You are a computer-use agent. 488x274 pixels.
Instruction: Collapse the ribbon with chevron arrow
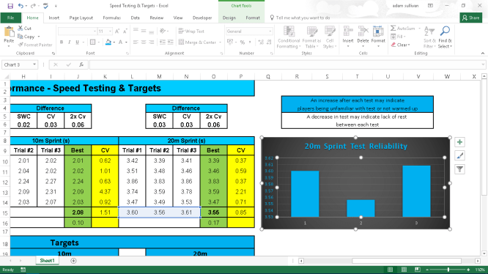(x=482, y=53)
